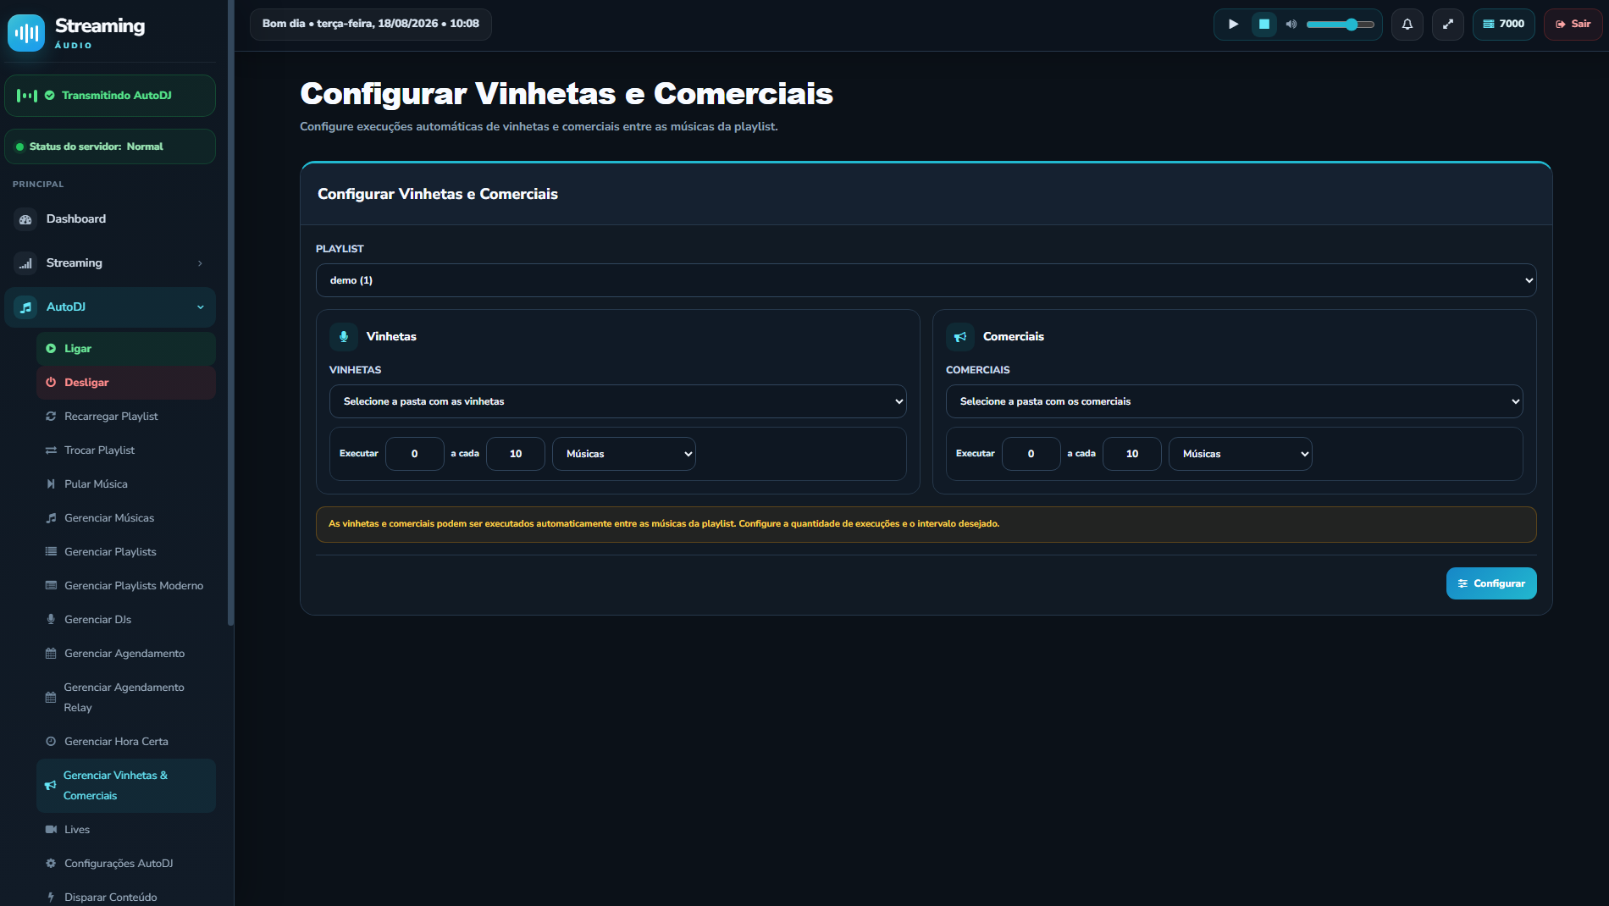Click the Gerenciar Playlists Moderno icon

coord(51,586)
